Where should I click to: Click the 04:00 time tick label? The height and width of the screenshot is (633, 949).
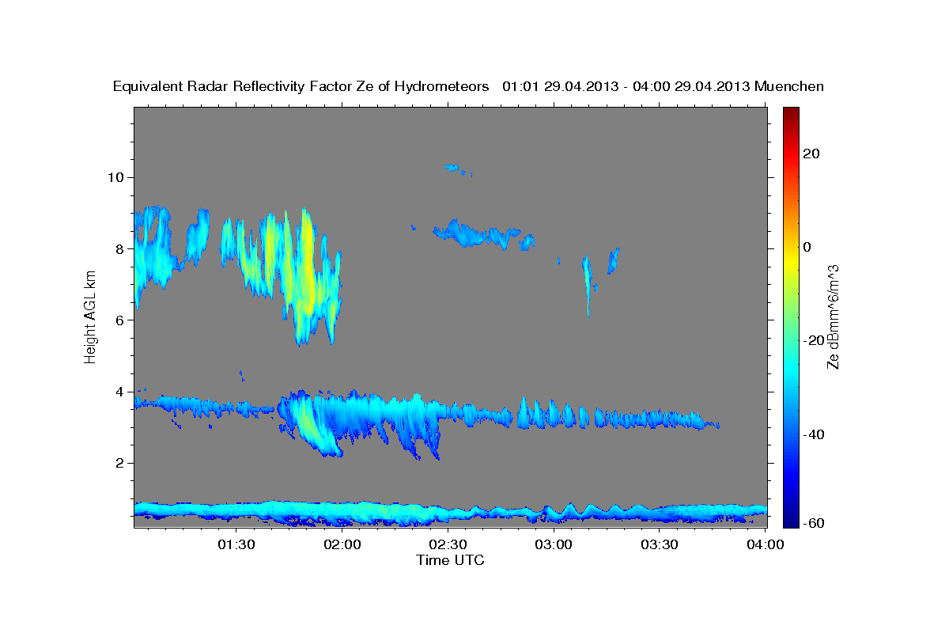pyautogui.click(x=766, y=544)
